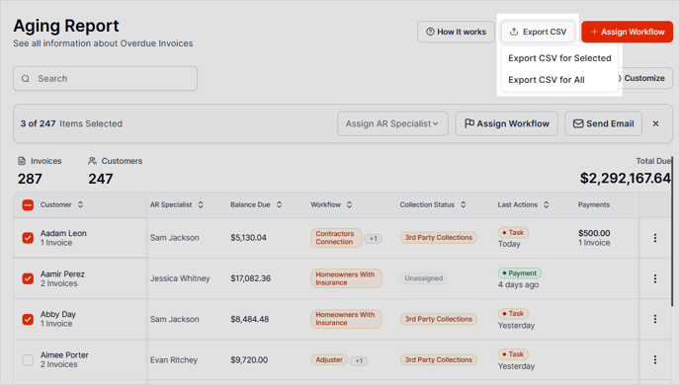The image size is (680, 385).
Task: Sort by Customer column arrows
Action: [x=81, y=205]
